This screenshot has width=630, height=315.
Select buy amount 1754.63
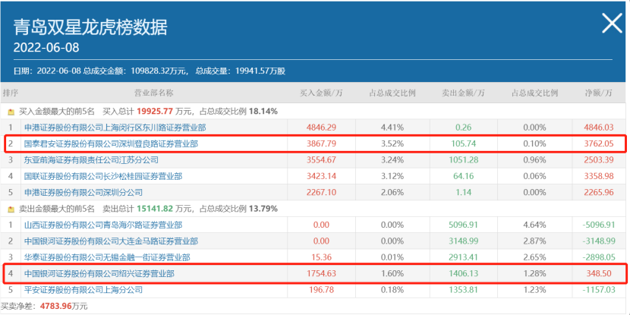point(321,274)
